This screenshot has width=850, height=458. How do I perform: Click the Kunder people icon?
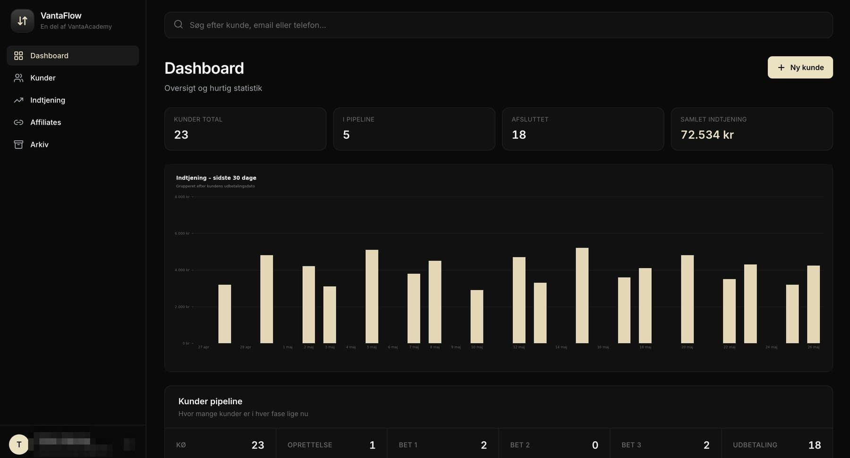click(x=18, y=78)
